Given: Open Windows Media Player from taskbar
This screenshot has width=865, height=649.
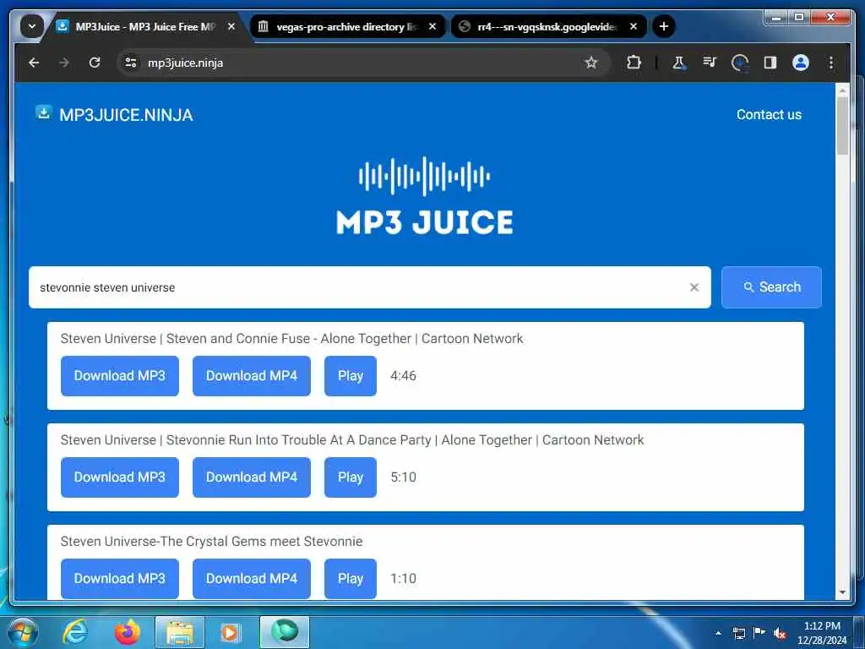Looking at the screenshot, I should [231, 632].
